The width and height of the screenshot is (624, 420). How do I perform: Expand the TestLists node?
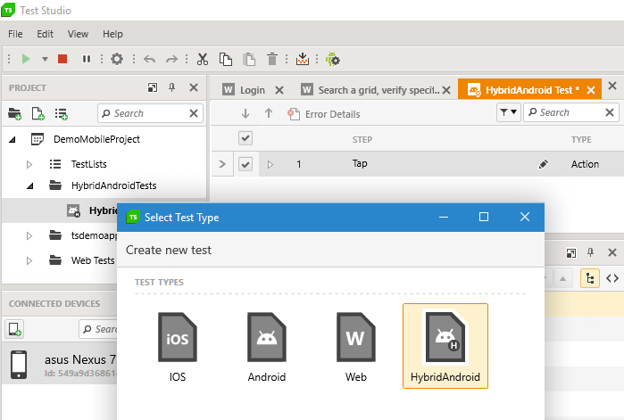point(29,164)
